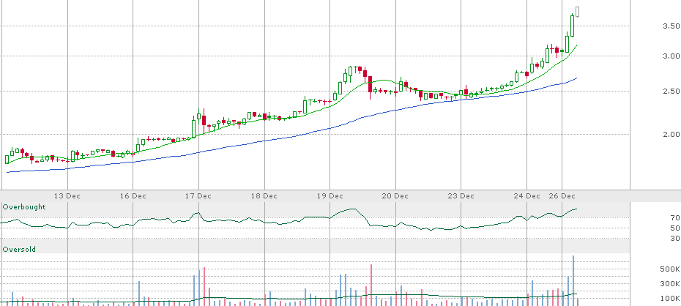Click the RSI 30 level label
681x306 pixels.
[674, 239]
